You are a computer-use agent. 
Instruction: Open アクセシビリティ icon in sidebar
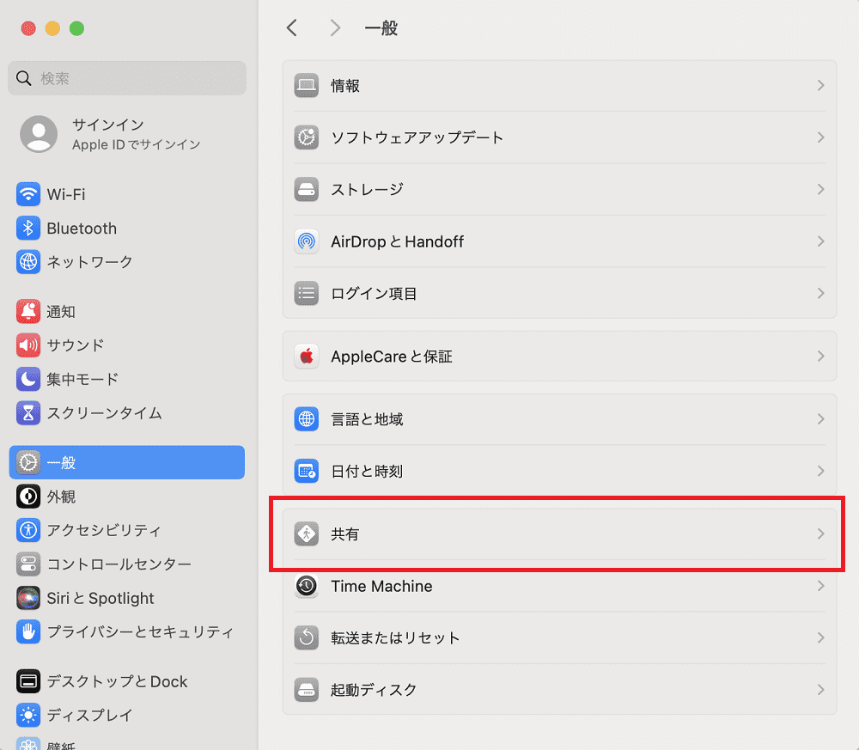tap(28, 530)
